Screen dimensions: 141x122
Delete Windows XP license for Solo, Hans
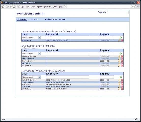(122, 87)
